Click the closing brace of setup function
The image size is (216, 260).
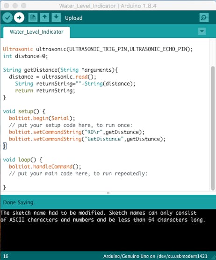point(5,146)
